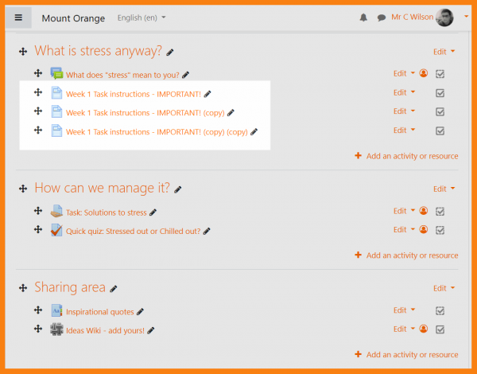This screenshot has height=374, width=477.
Task: Check completion box for Task: Solutions to stress
Action: (x=440, y=212)
